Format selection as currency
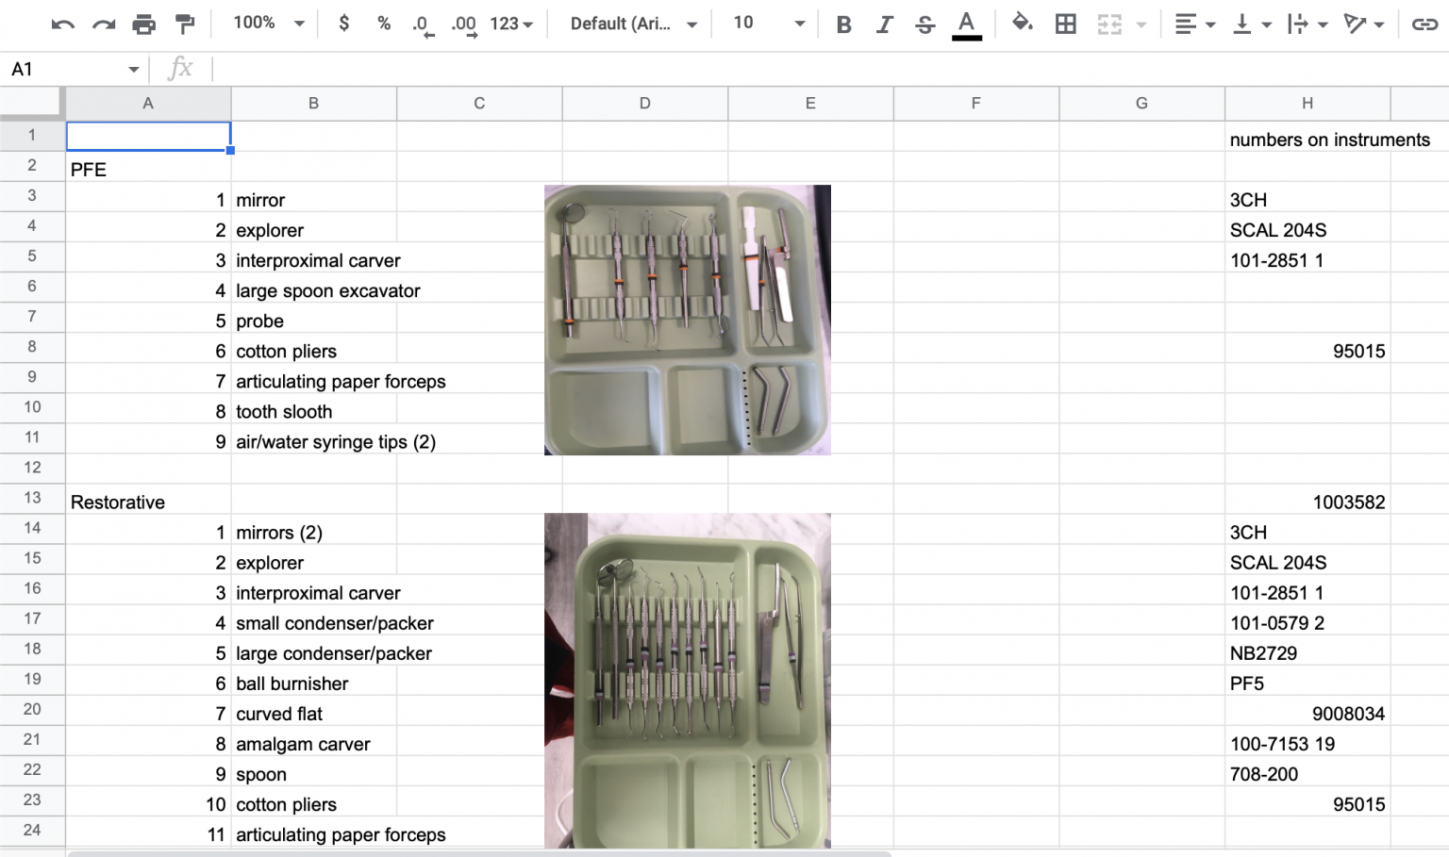 coord(344,24)
